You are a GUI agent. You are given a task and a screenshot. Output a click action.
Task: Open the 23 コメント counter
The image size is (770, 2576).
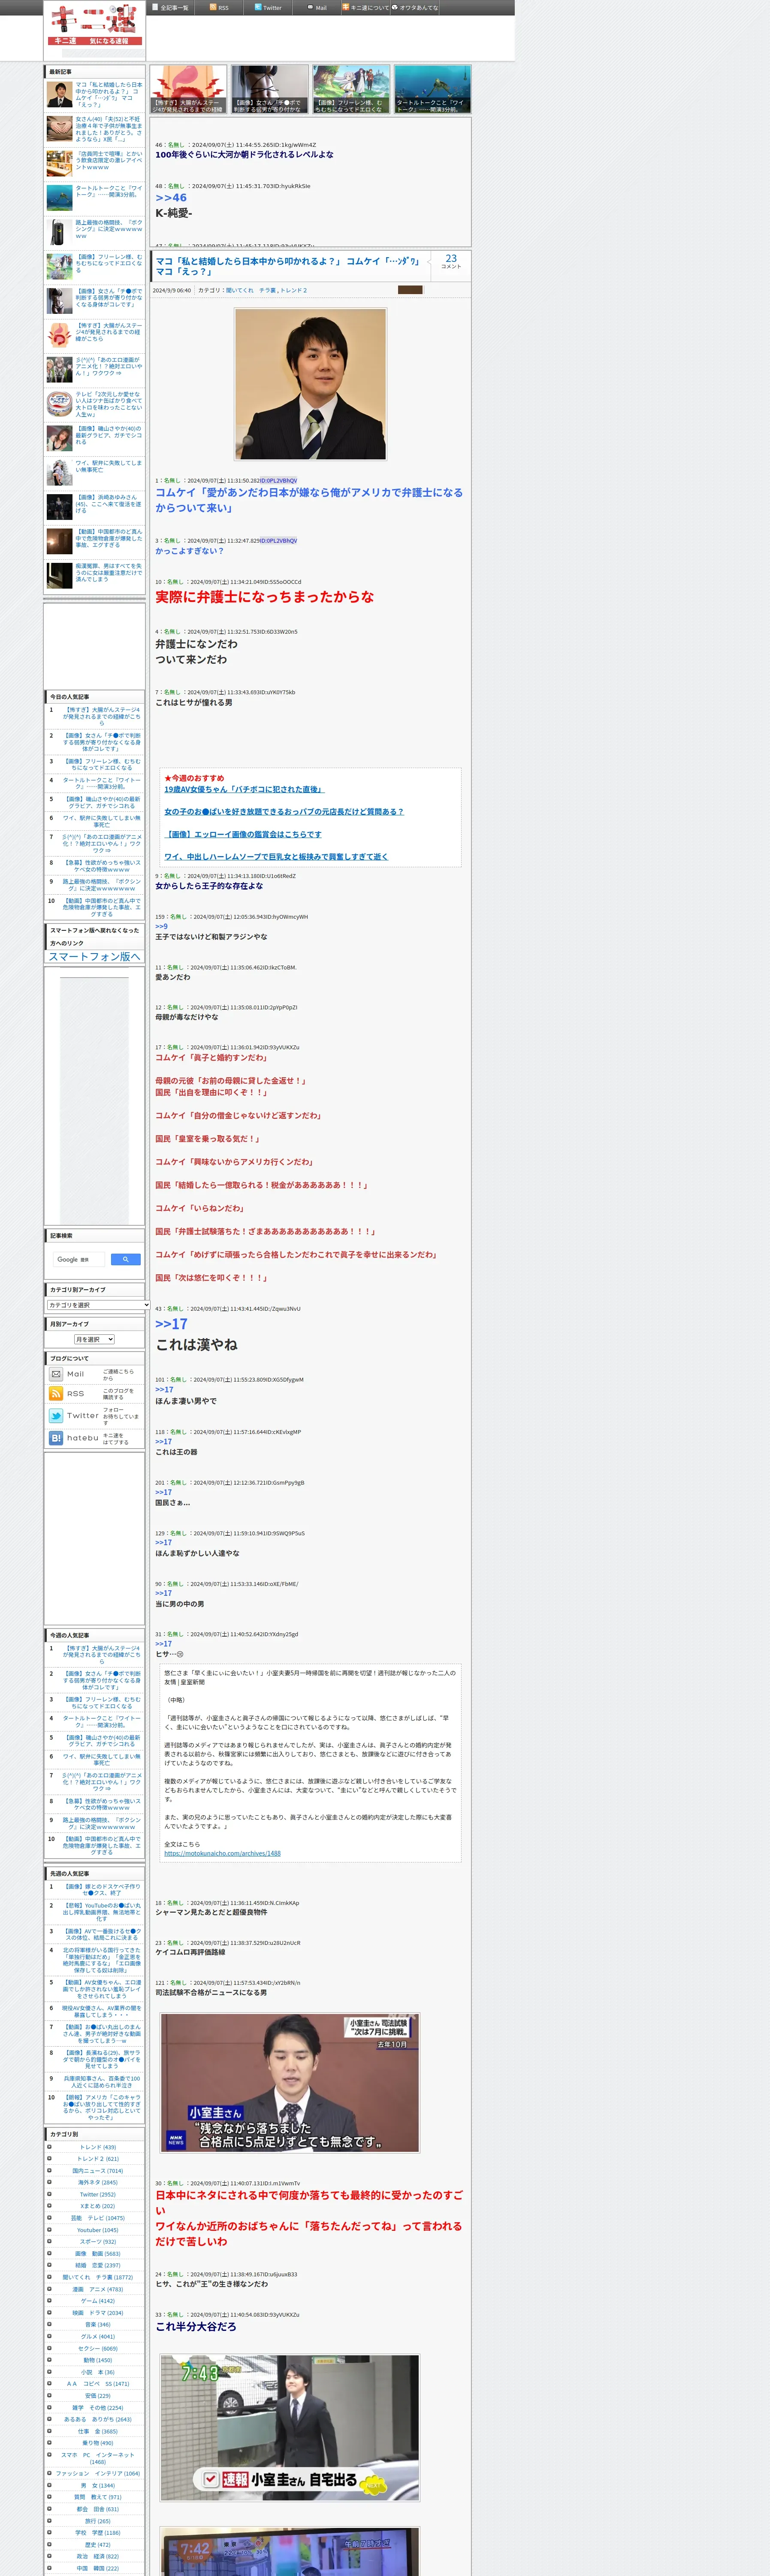[x=451, y=261]
